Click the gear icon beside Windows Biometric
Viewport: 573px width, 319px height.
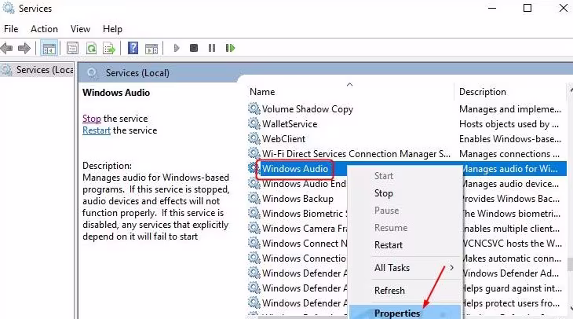(x=254, y=213)
